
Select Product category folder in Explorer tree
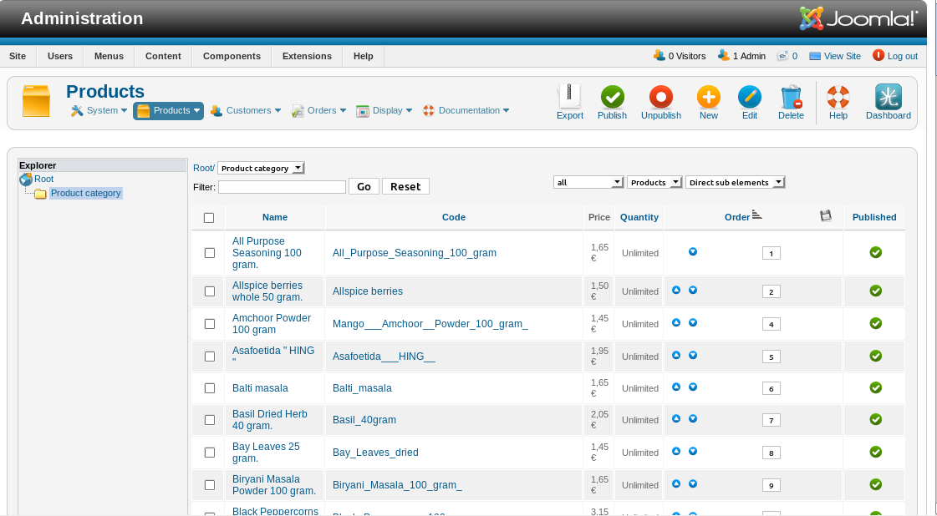click(x=85, y=193)
